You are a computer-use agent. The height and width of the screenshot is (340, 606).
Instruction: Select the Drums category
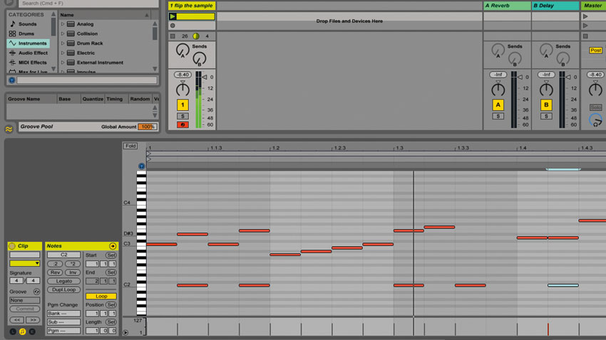pos(26,33)
